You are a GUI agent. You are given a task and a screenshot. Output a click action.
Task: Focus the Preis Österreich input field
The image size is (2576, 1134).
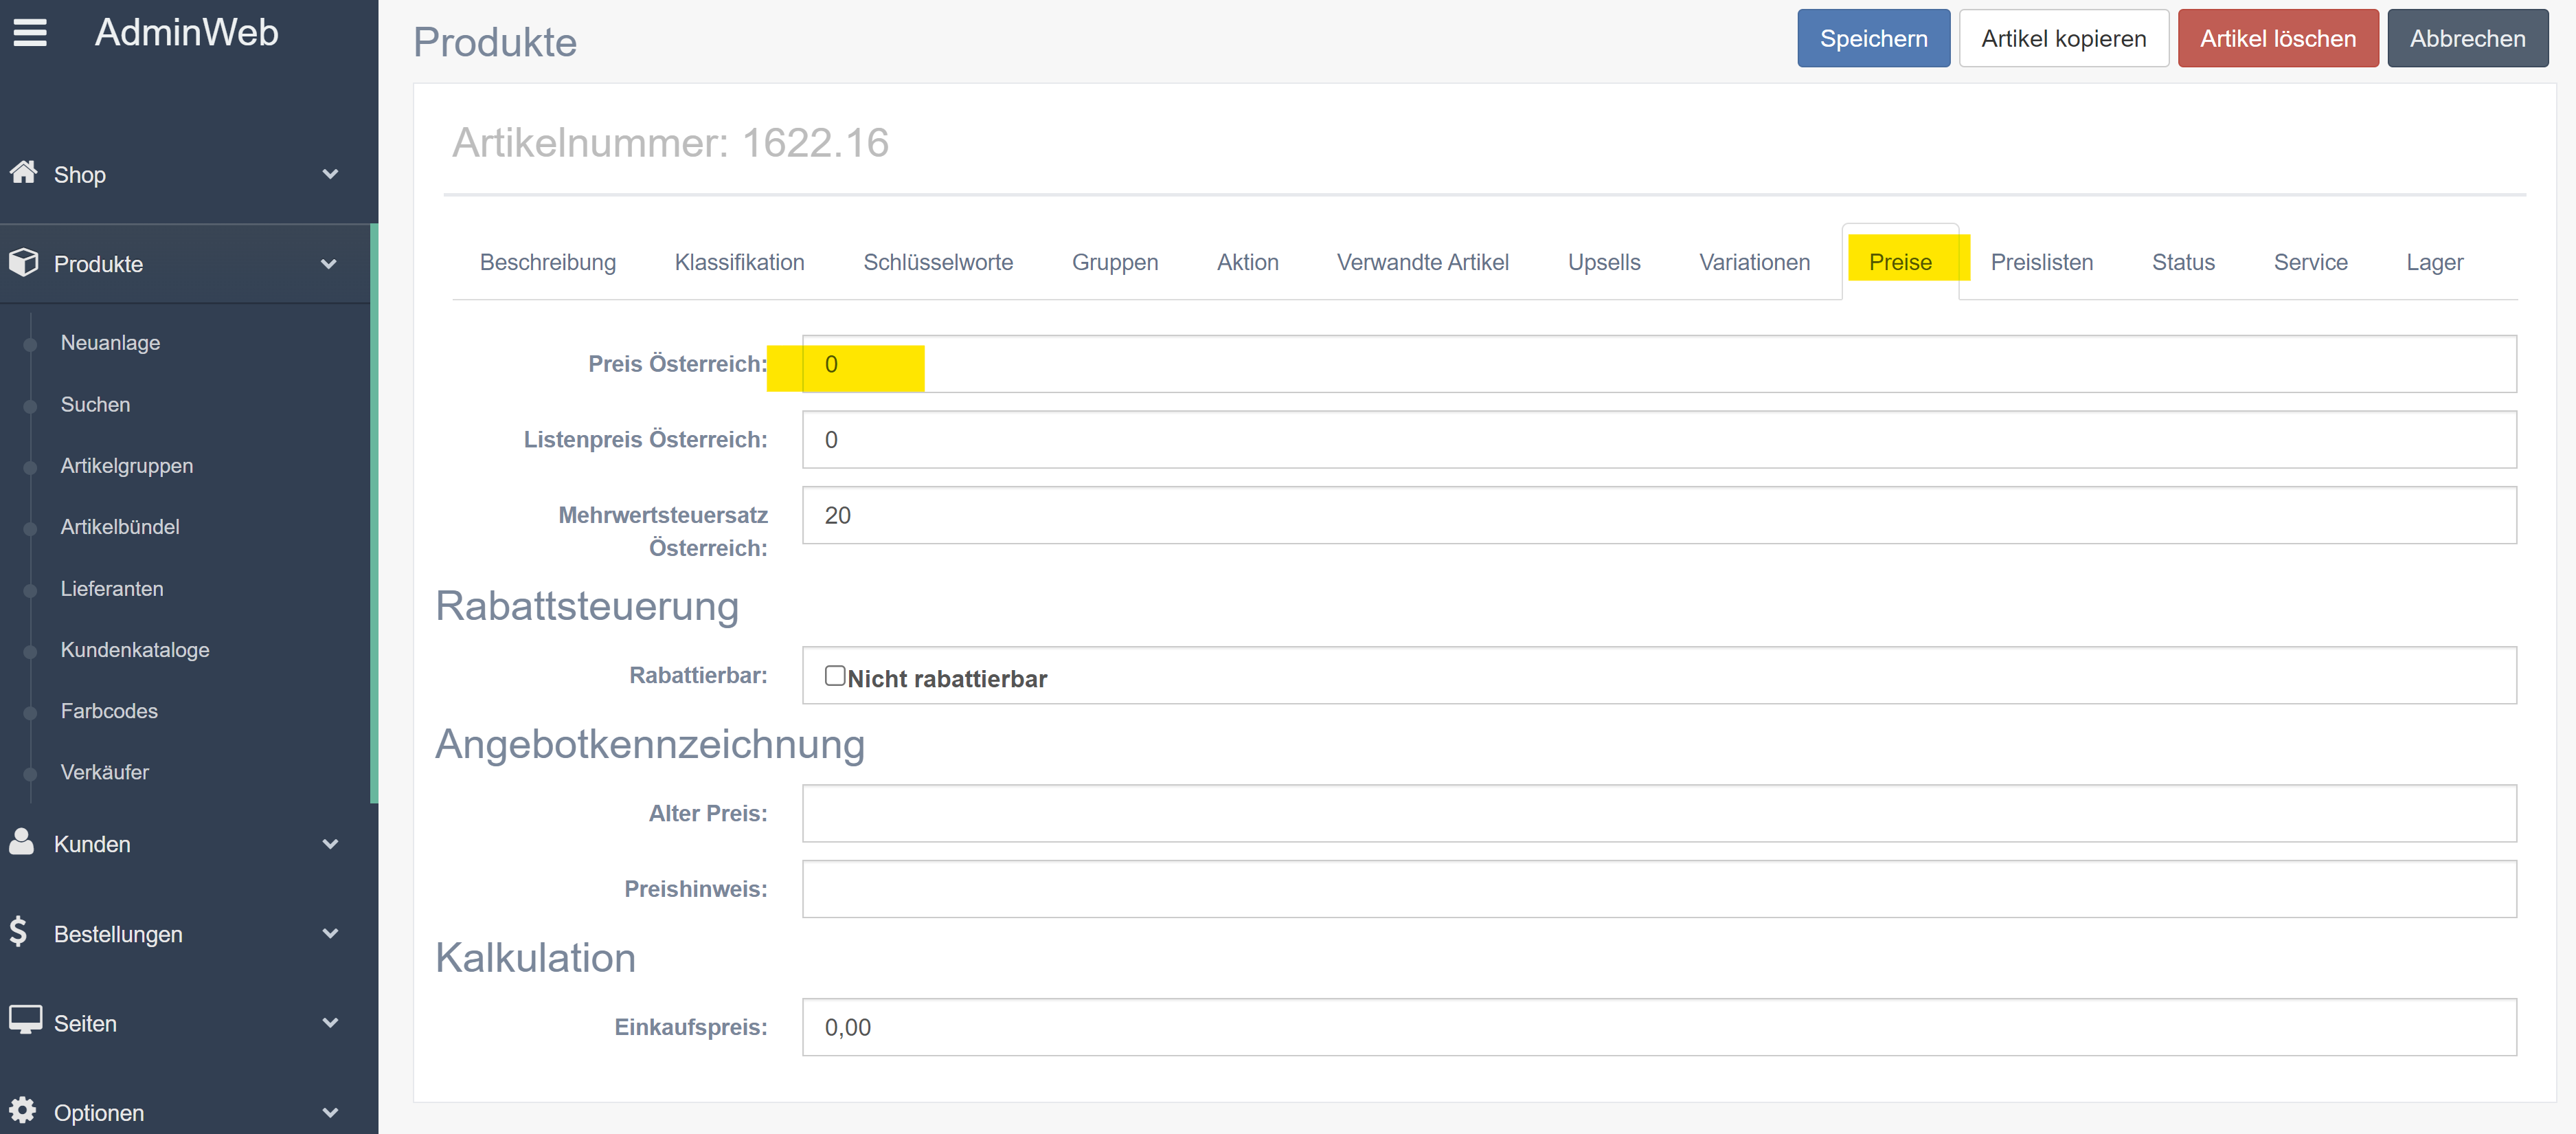point(1659,364)
